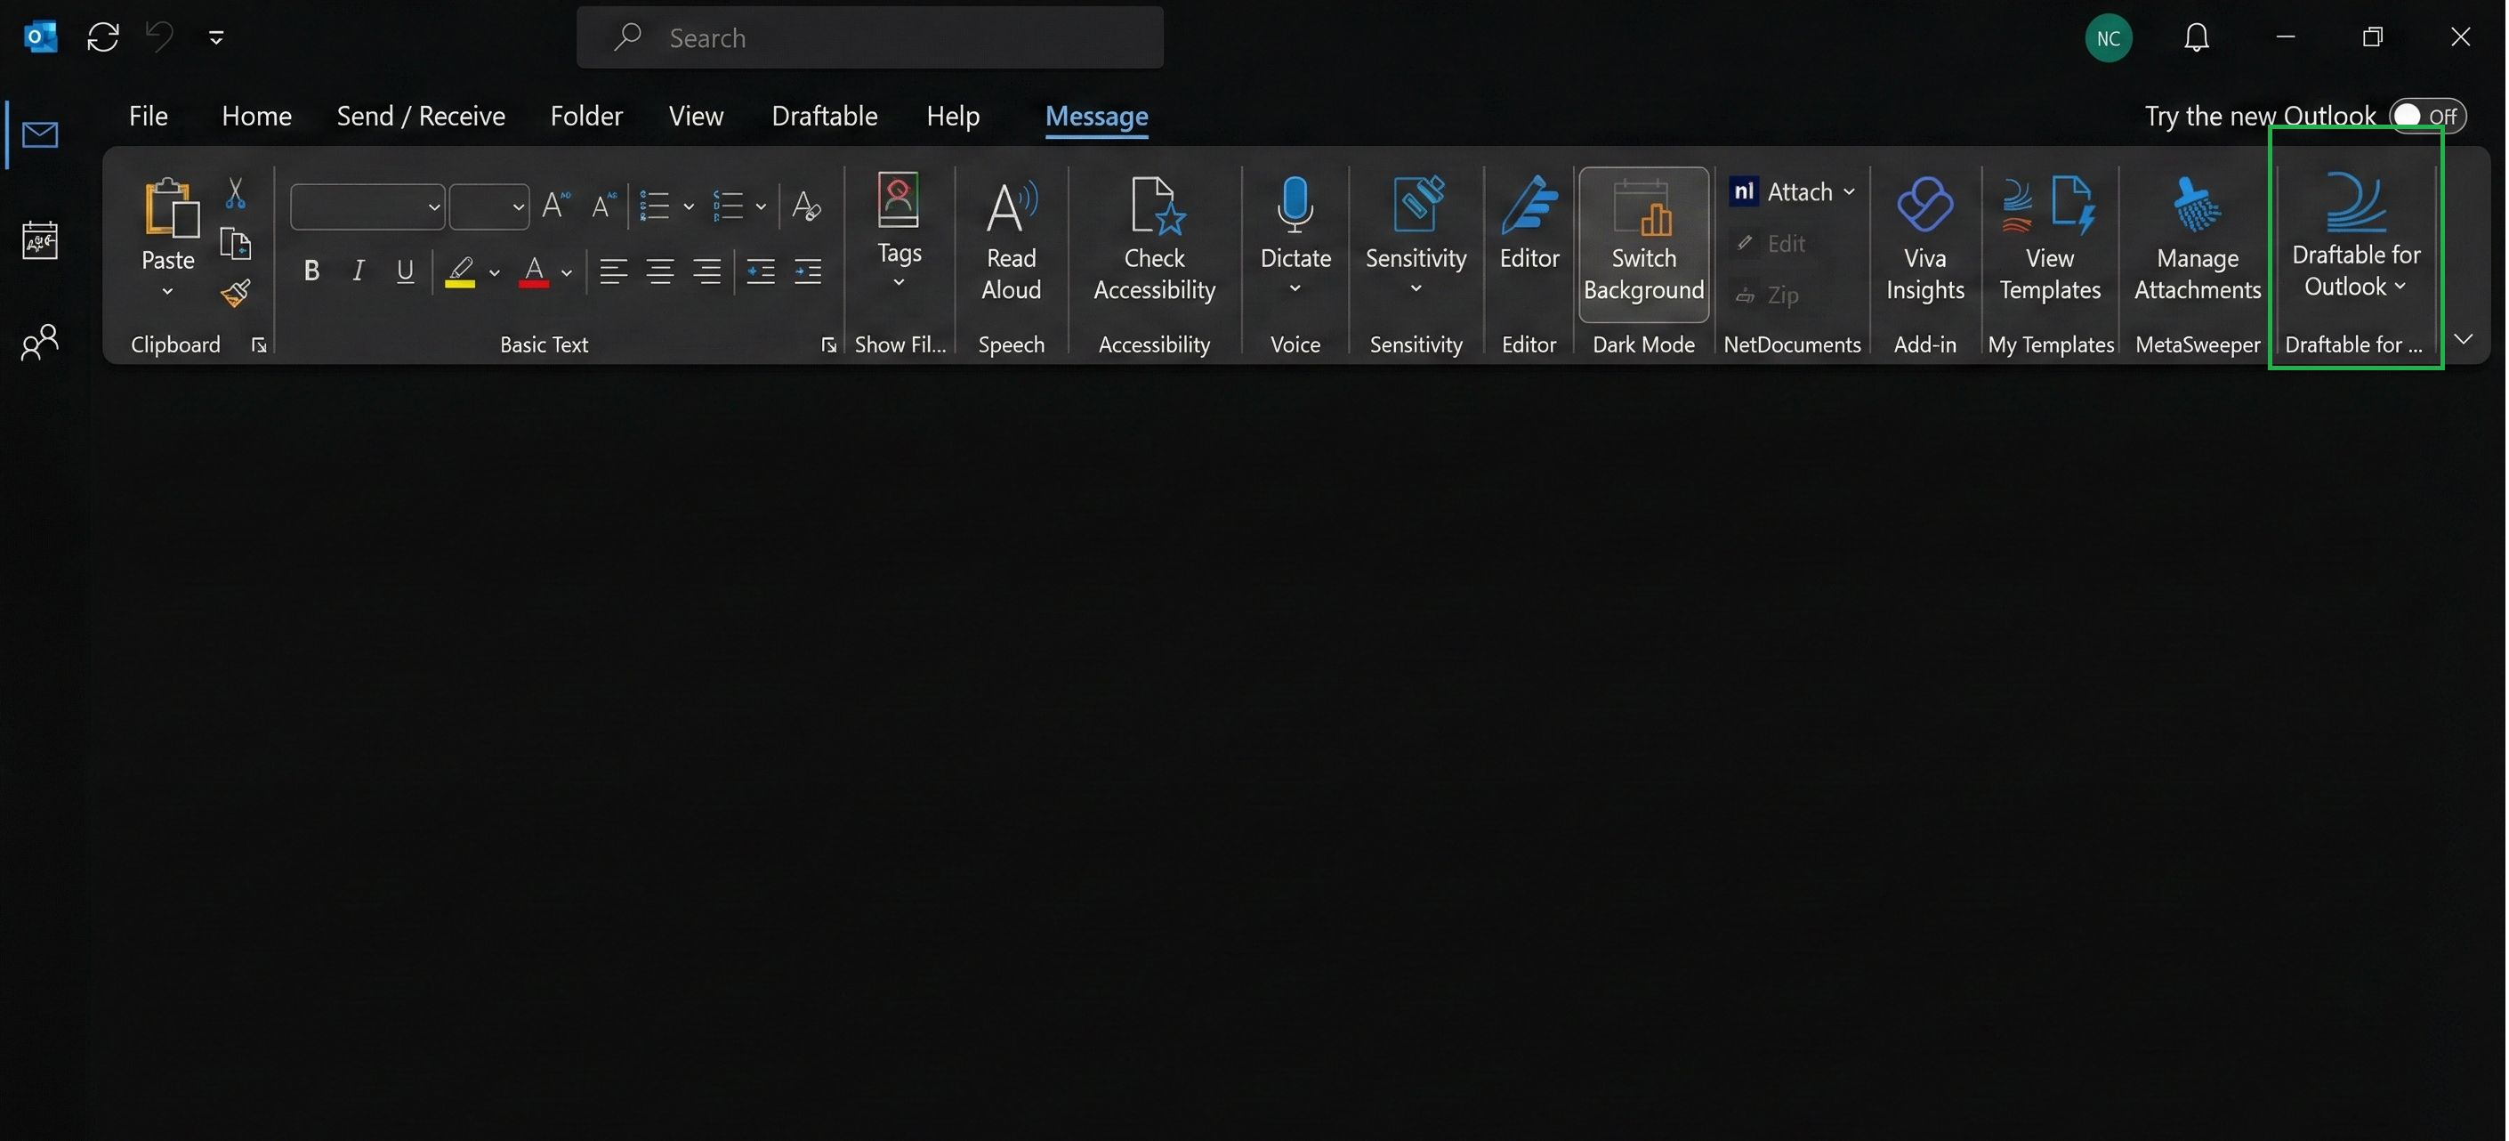
Task: Open the font color picker
Action: pos(569,271)
